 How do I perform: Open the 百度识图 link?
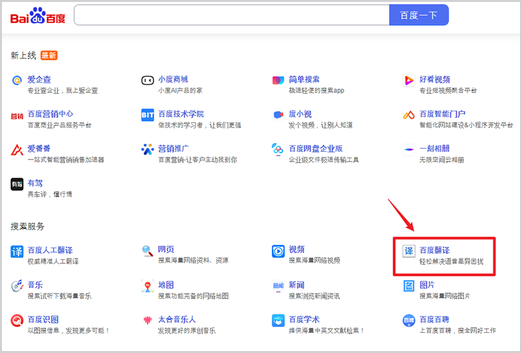point(43,319)
